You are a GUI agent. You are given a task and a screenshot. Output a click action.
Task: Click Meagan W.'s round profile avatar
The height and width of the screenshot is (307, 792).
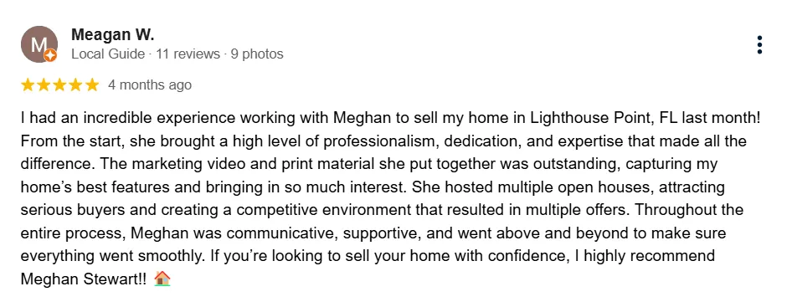[39, 44]
